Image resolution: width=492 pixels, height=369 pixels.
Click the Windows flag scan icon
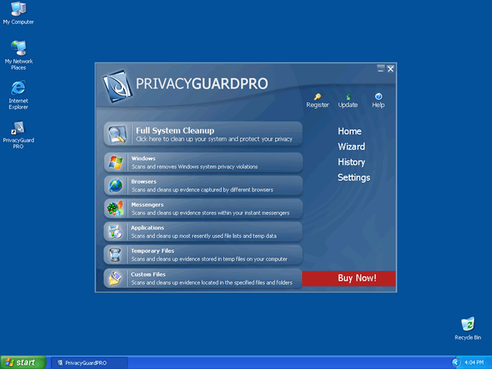(x=115, y=163)
